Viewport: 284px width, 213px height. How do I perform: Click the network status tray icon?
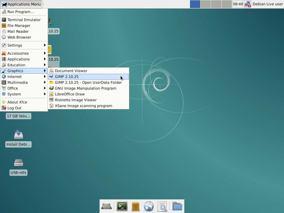point(247,4)
